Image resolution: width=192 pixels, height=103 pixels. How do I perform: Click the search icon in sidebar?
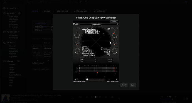(x=5, y=3)
